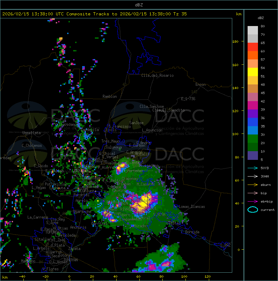Click the 180 km tick on vertical axis
The image size is (278, 281).
[x=235, y=41]
